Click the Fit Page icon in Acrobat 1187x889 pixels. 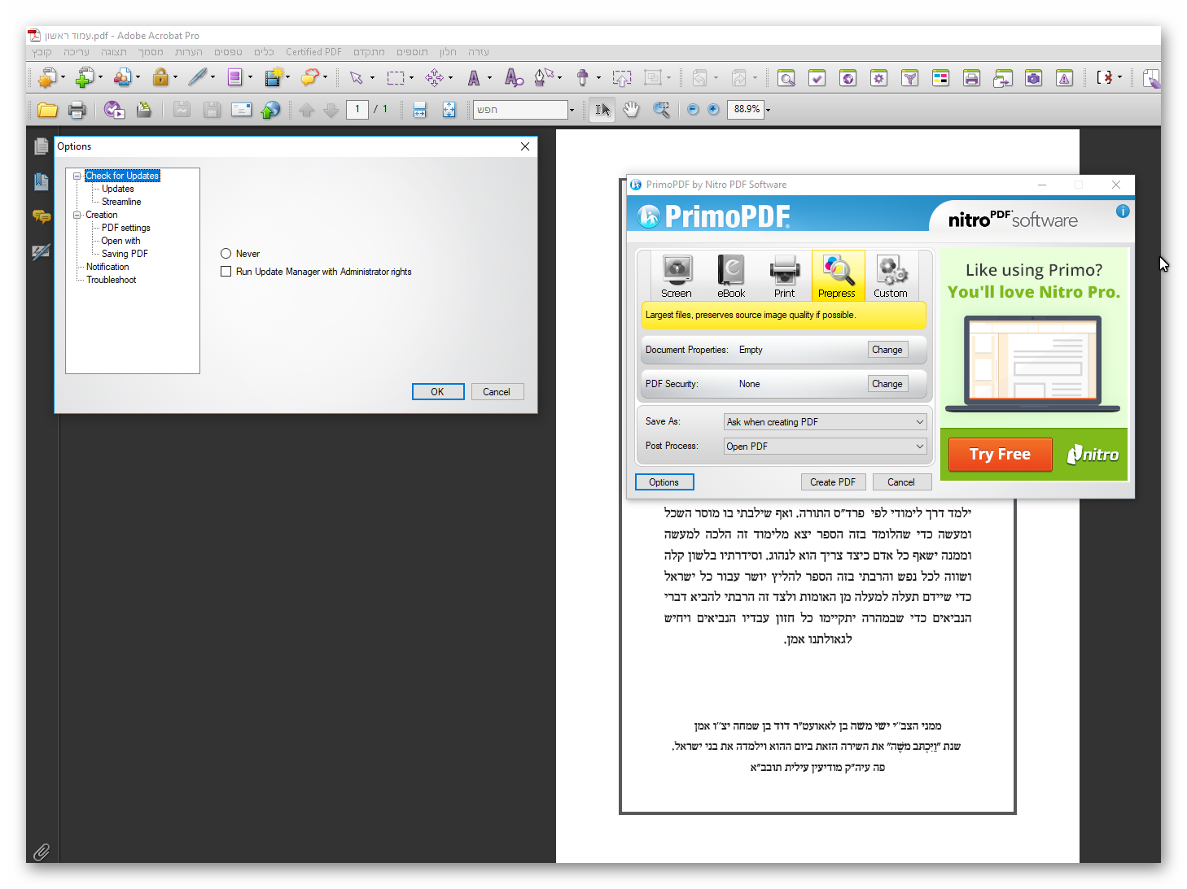point(449,110)
